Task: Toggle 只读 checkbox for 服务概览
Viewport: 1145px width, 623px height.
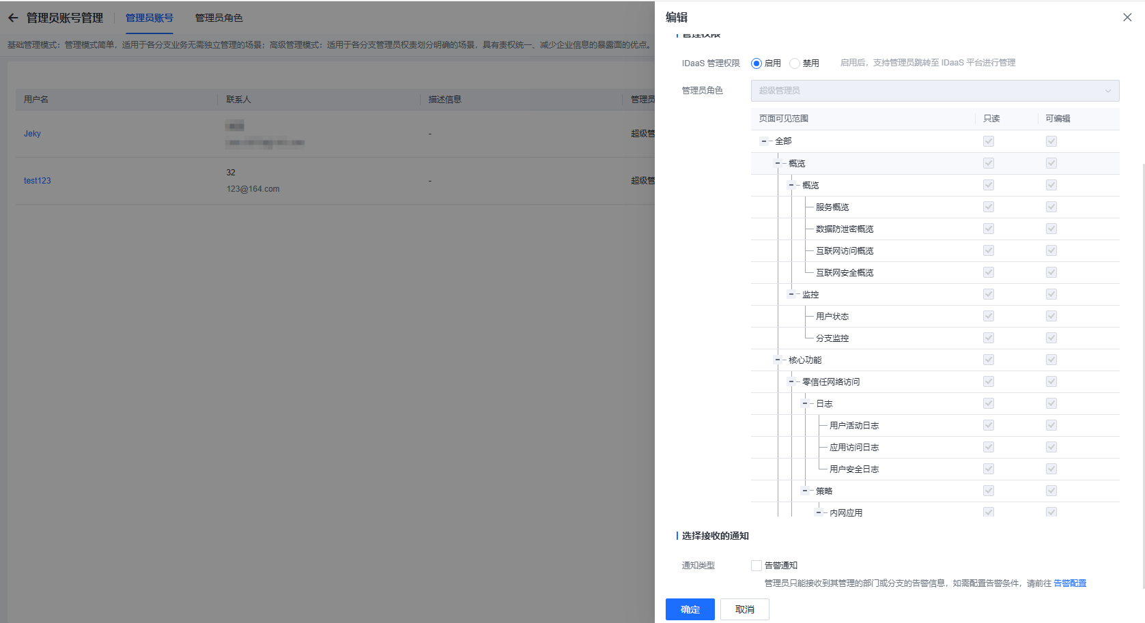Action: pos(988,207)
